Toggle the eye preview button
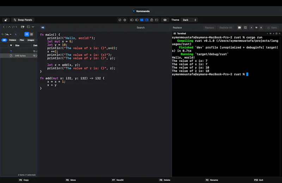The height and width of the screenshot is (183, 282). (x=165, y=20)
